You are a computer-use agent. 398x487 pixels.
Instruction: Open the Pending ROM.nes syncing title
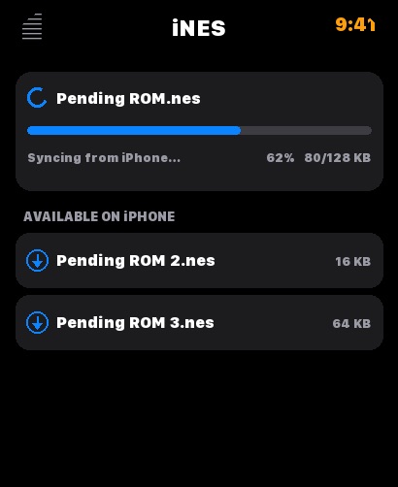(128, 99)
